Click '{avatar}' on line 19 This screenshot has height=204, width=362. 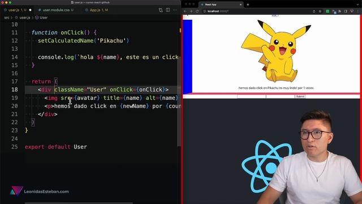point(87,98)
